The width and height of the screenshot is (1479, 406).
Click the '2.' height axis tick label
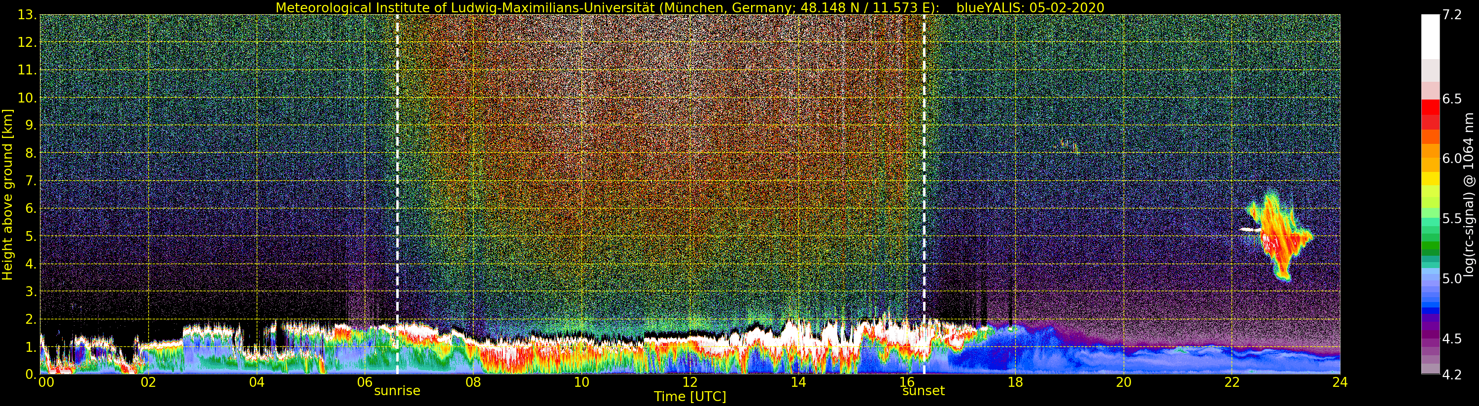[x=31, y=319]
